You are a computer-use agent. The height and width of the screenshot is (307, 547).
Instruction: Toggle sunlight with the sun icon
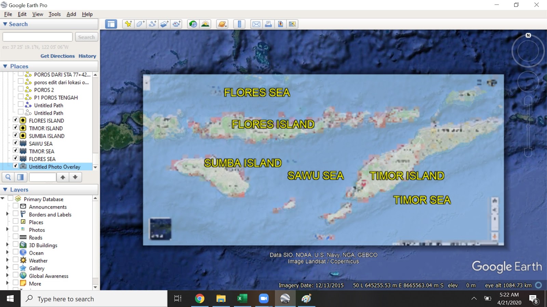tap(205, 24)
